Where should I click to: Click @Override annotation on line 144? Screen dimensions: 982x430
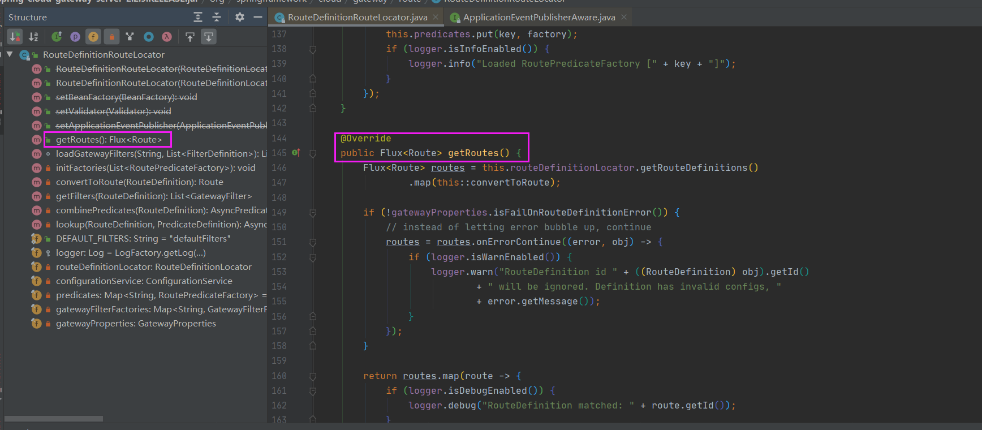pyautogui.click(x=365, y=139)
